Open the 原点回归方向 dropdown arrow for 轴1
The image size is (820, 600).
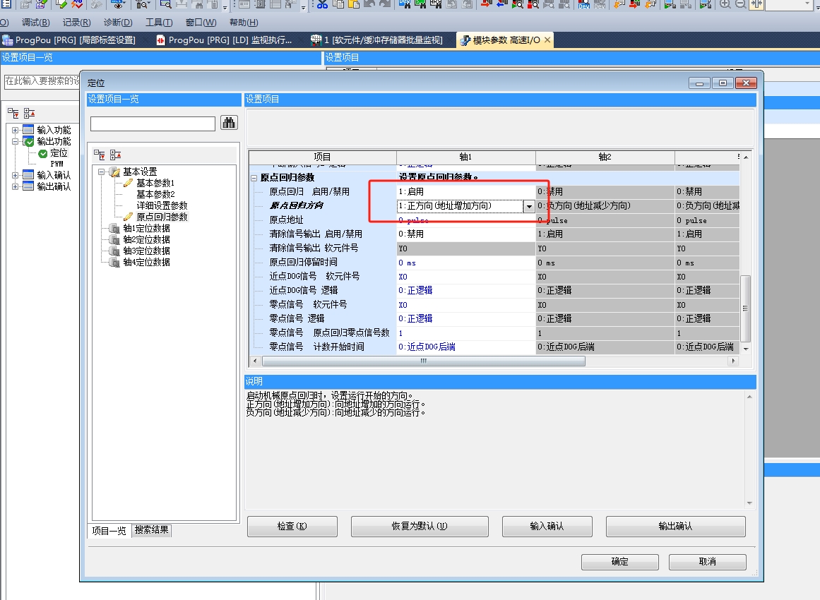528,206
